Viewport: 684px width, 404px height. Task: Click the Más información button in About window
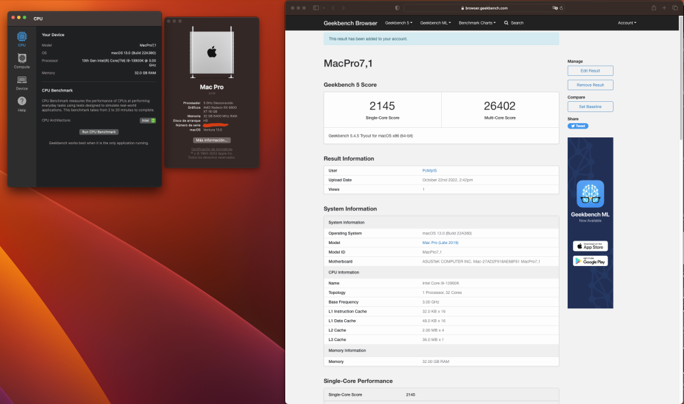tap(211, 140)
